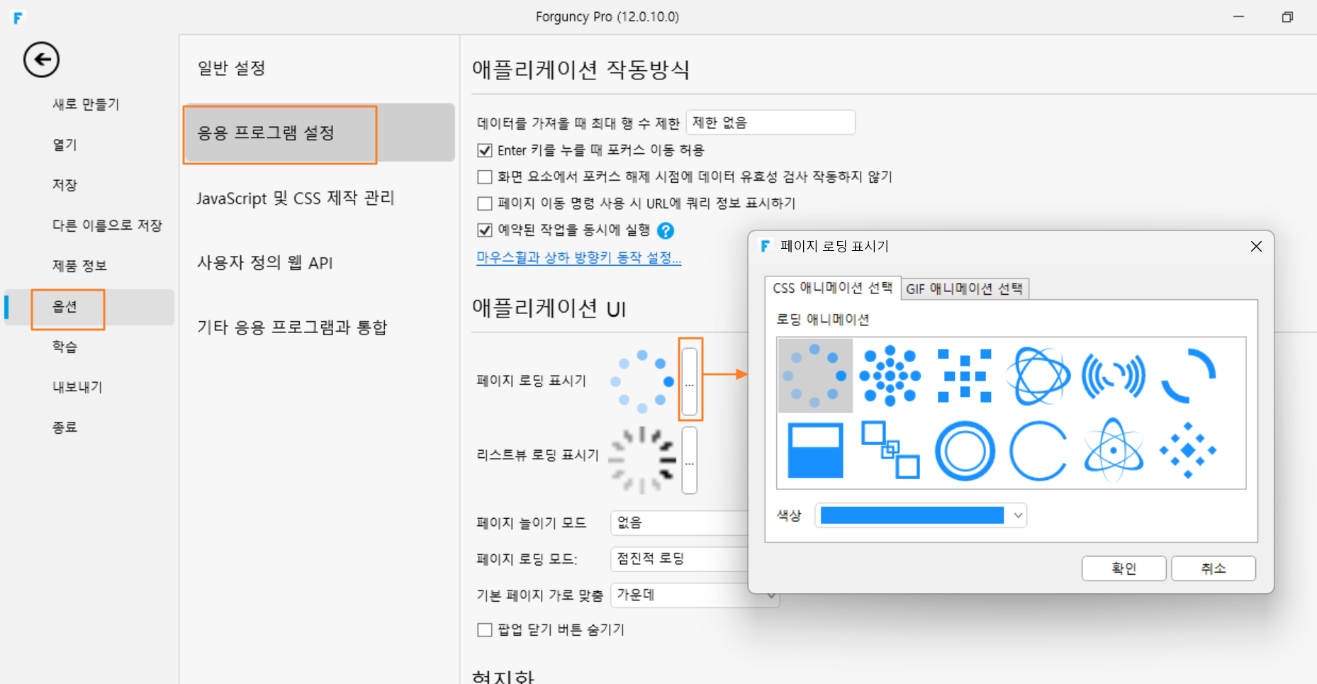1317x684 pixels.
Task: Open 사용자 정의 웹 API section
Action: point(264,263)
